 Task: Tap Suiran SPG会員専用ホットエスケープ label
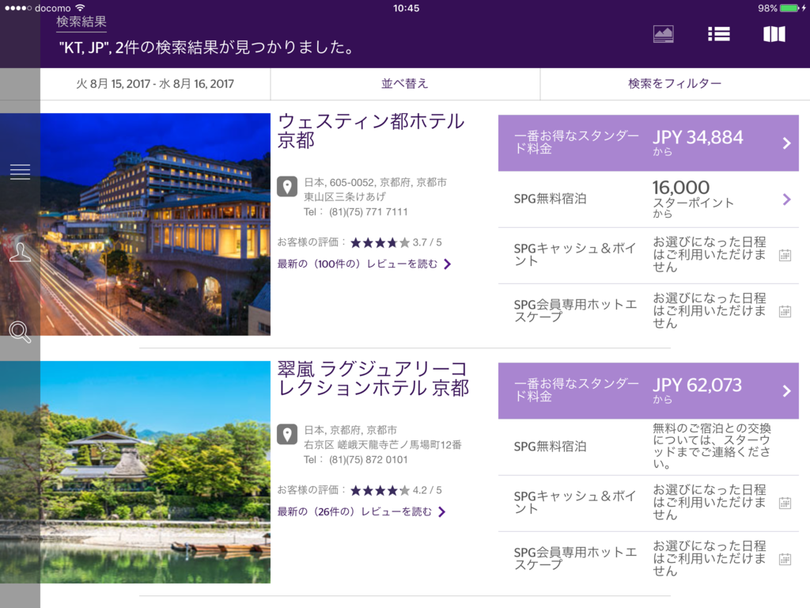[576, 558]
